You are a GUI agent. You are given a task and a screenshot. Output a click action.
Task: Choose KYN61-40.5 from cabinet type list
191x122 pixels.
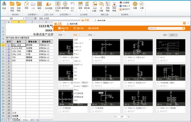click(x=82, y=43)
